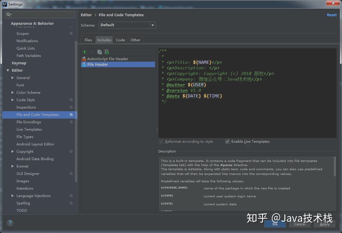The image size is (342, 233).
Task: Click the Reset link
Action: 331,15
